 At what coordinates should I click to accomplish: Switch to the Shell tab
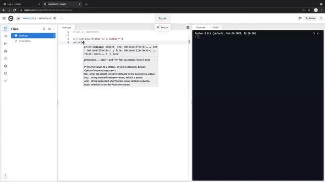(x=215, y=27)
